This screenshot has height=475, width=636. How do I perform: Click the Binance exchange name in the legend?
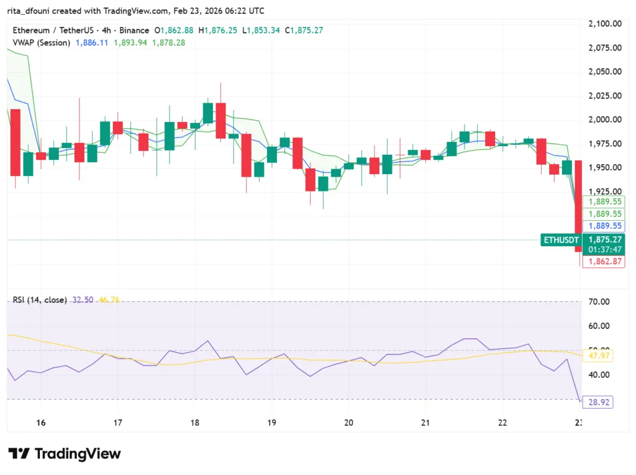coord(134,30)
